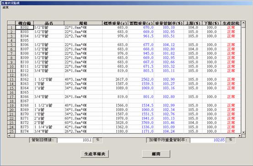Click the 規格 column header
The image size is (253, 166).
click(83, 23)
